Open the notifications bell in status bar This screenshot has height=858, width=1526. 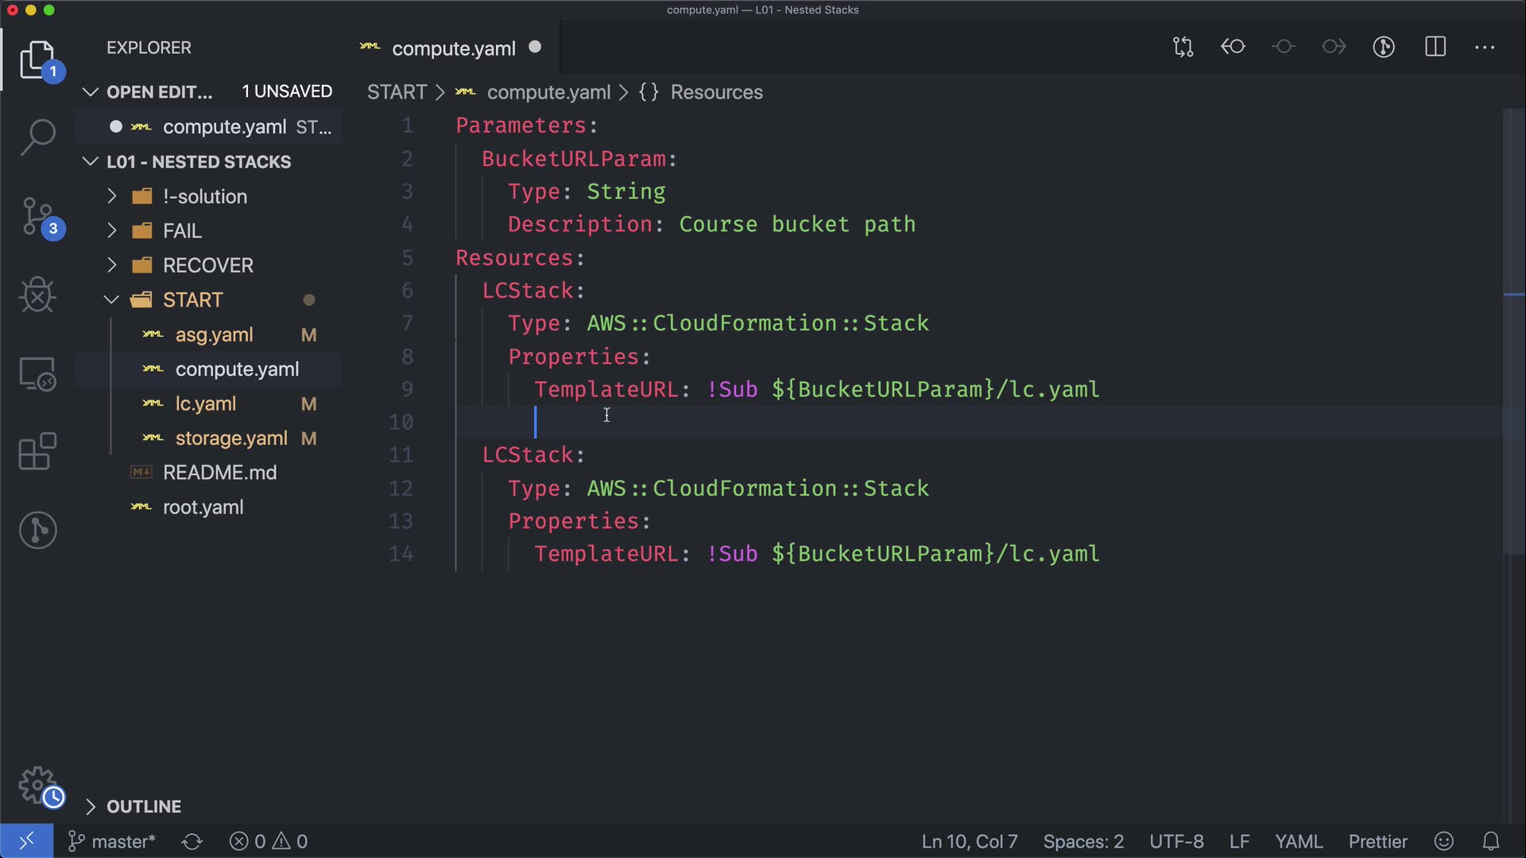pyautogui.click(x=1491, y=841)
